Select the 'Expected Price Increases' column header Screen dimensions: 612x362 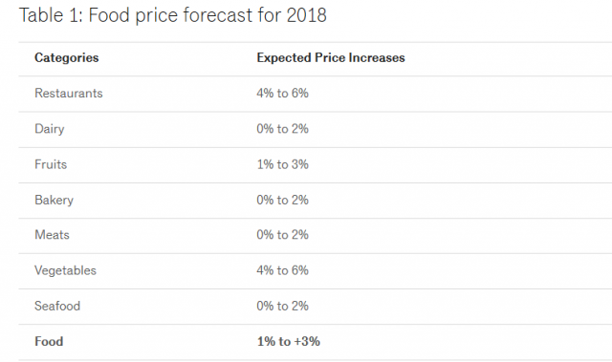pos(331,57)
